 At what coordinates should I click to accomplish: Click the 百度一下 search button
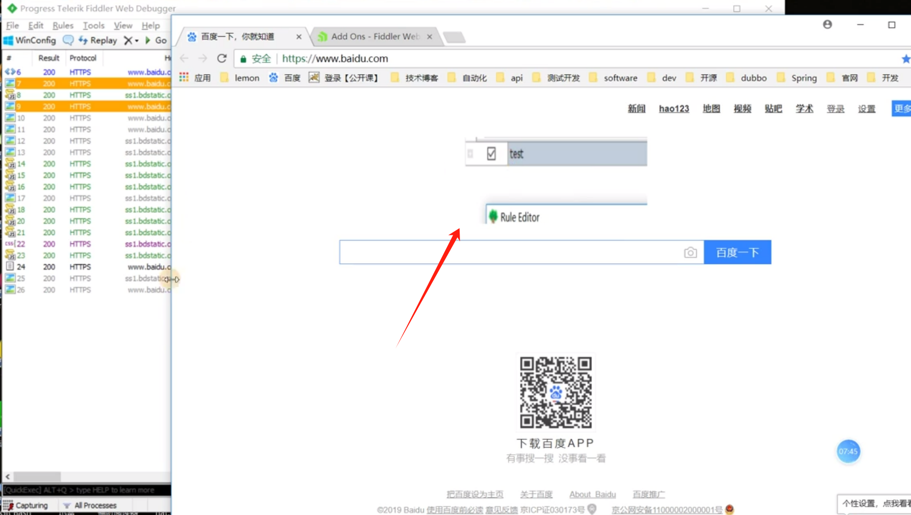[x=738, y=252]
